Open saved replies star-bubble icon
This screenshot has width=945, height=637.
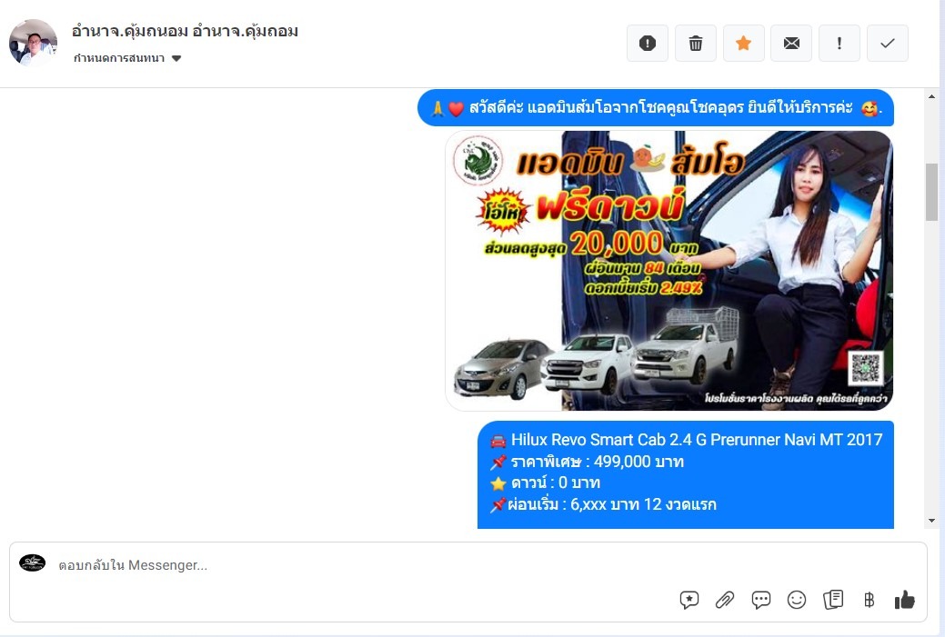click(689, 600)
